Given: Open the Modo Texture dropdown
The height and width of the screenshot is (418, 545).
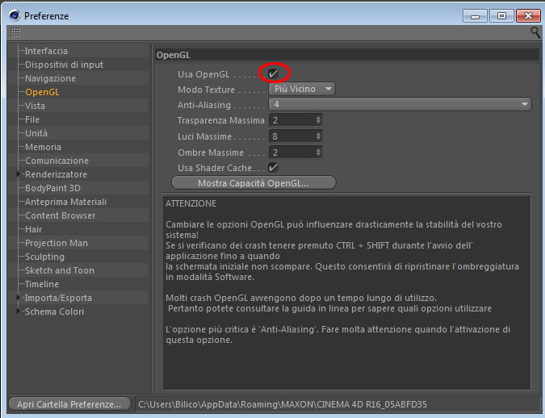Looking at the screenshot, I should pos(302,89).
